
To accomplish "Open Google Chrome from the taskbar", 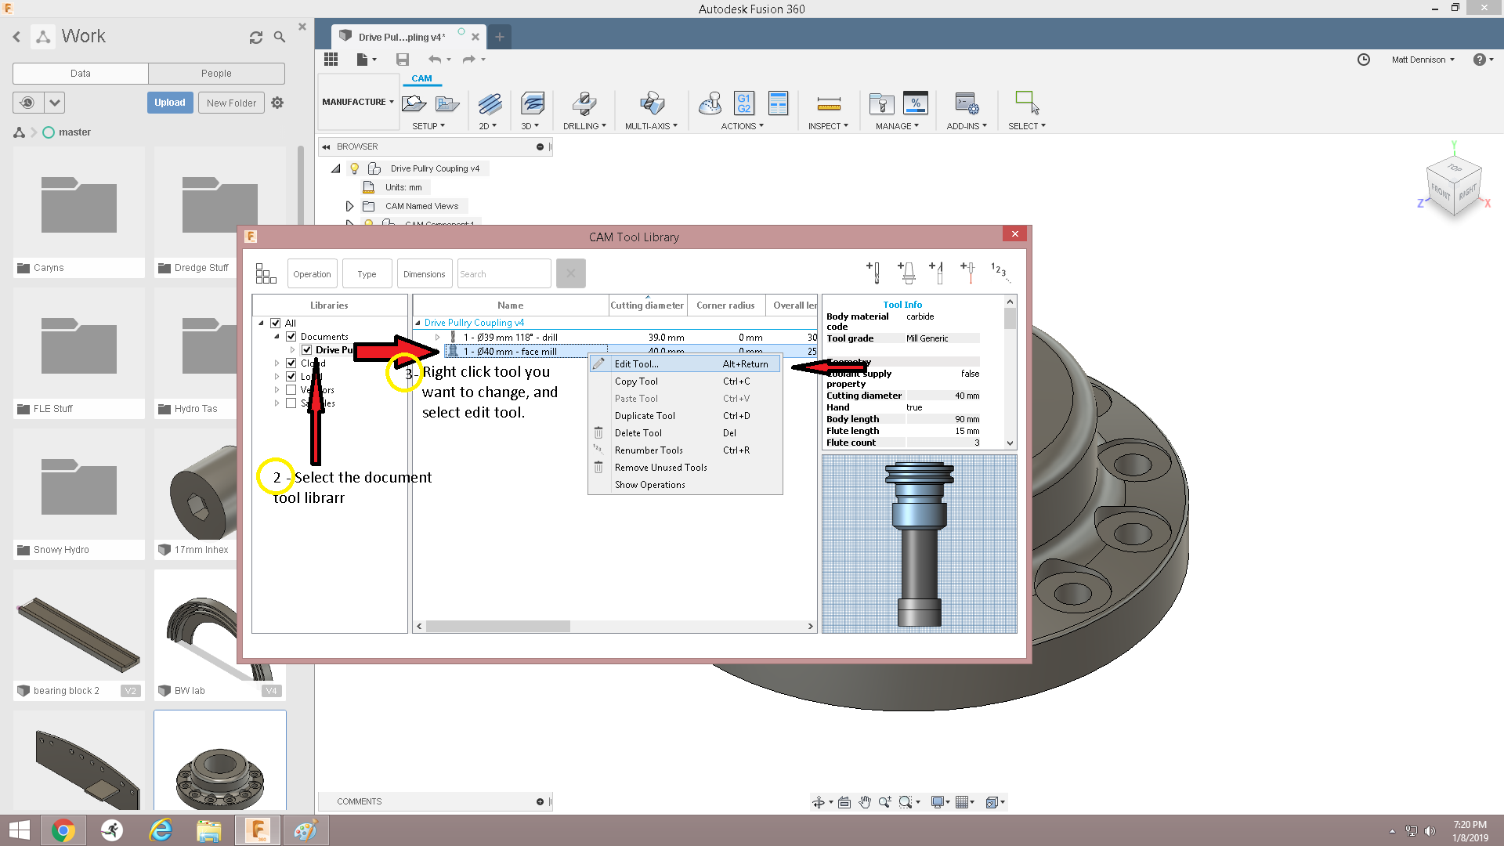I will pos(63,830).
